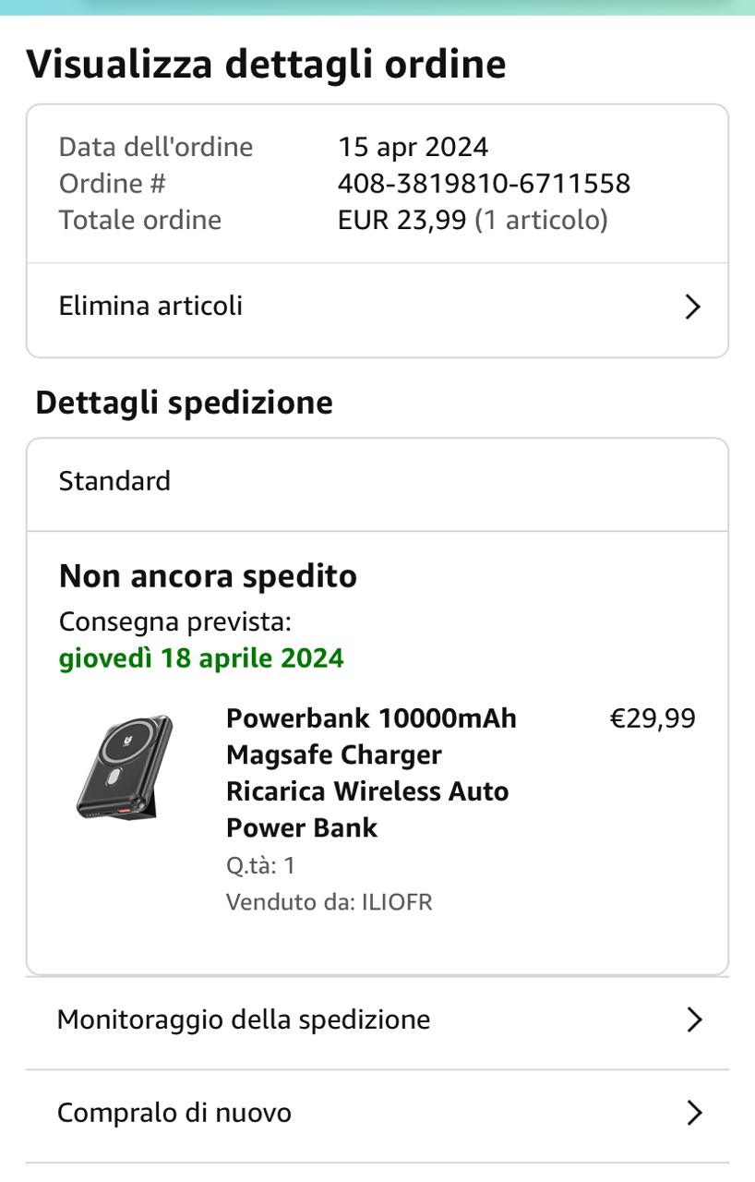Screen dimensions: 755x1182
Task: Click the order total EUR 23,99
Action: tap(401, 220)
